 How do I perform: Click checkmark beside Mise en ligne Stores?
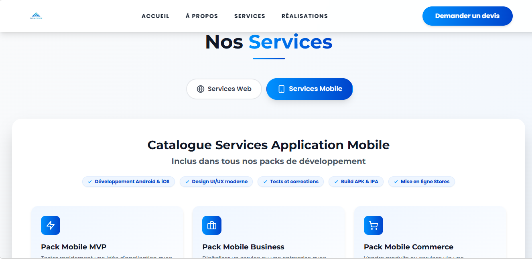pos(396,182)
